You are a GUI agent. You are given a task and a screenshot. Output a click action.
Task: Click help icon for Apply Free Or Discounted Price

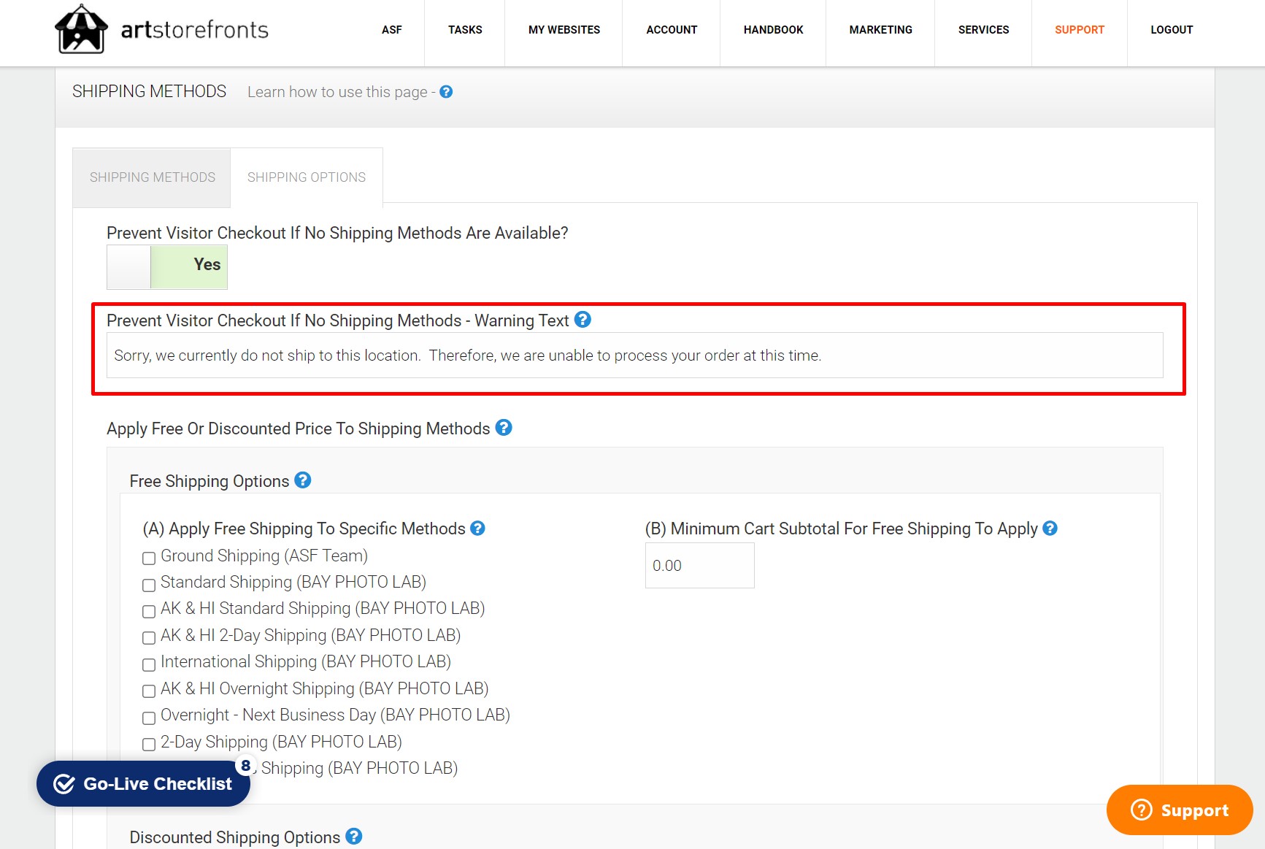[x=504, y=428]
